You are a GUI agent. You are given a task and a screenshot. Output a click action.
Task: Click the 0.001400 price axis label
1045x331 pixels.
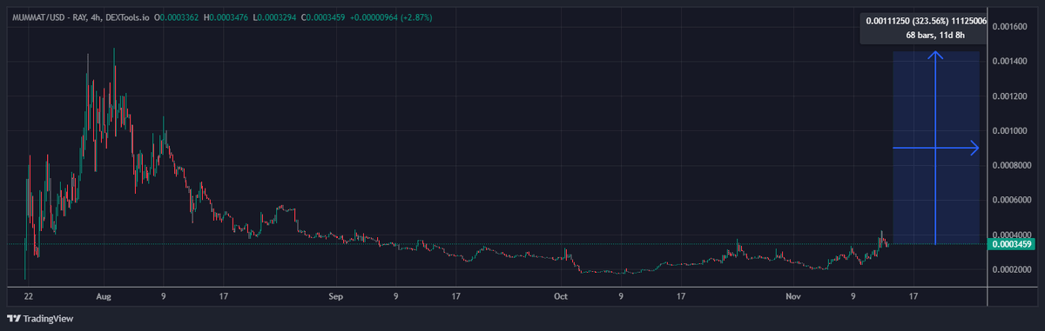[x=1009, y=61]
